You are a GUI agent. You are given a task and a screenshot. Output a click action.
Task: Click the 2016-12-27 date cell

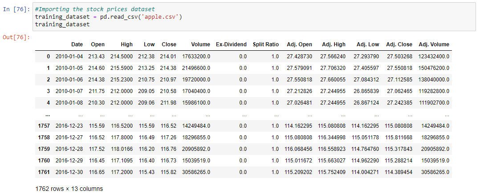pos(69,137)
